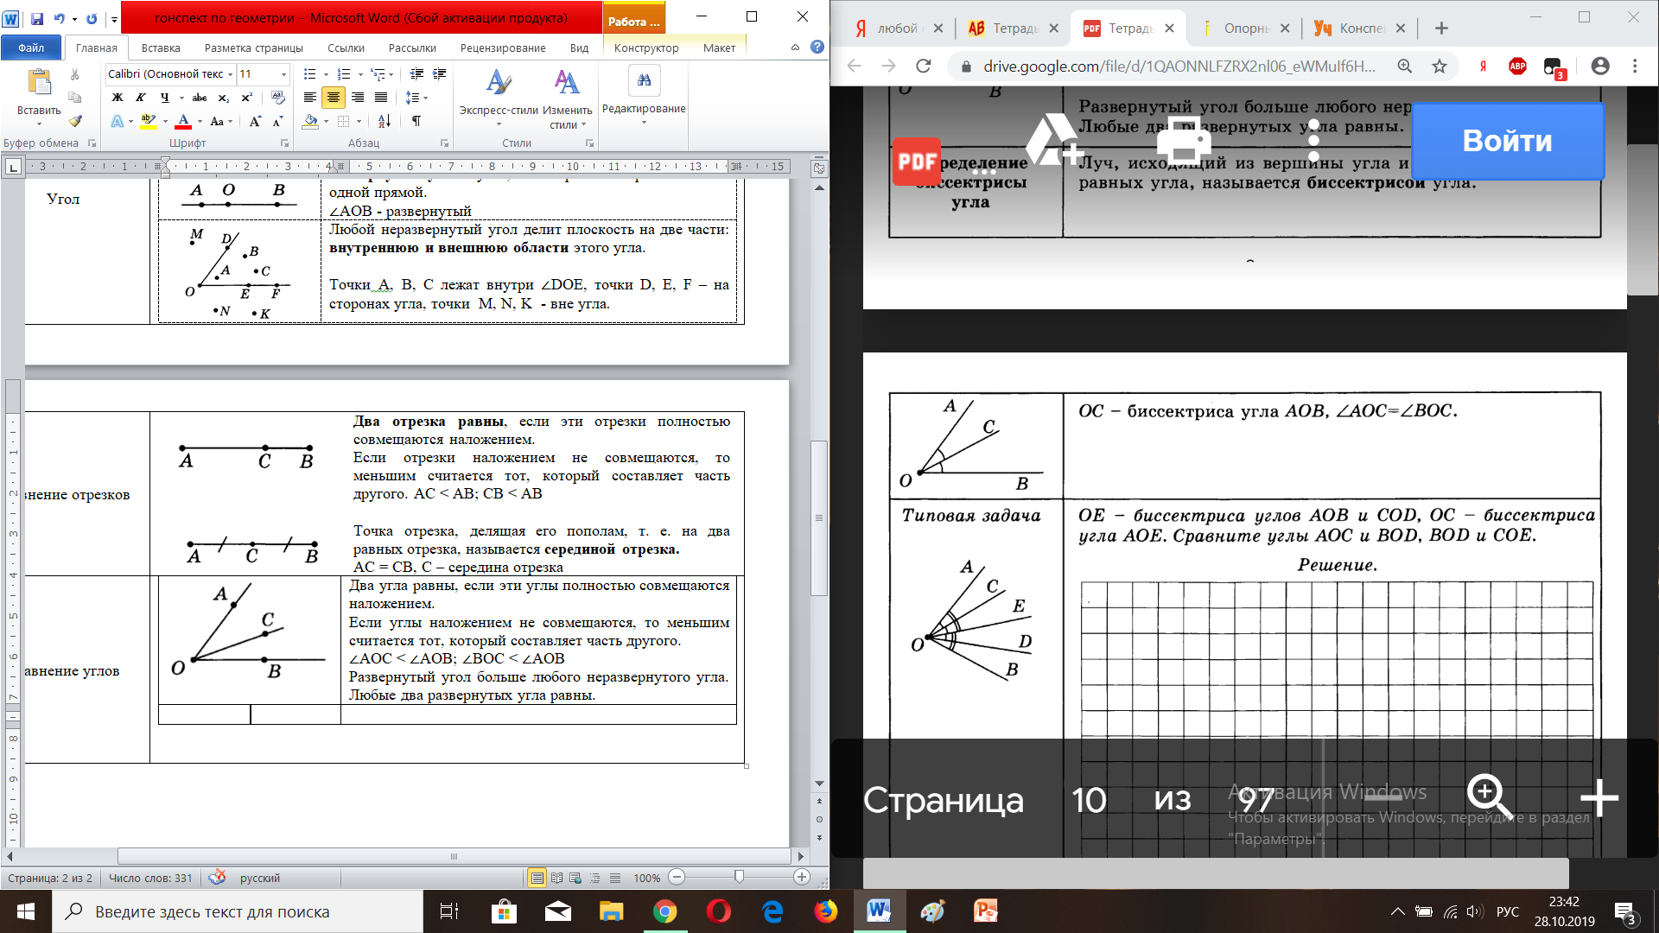Decrease paragraph indent in Word
This screenshot has width=1659, height=933.
pyautogui.click(x=416, y=74)
